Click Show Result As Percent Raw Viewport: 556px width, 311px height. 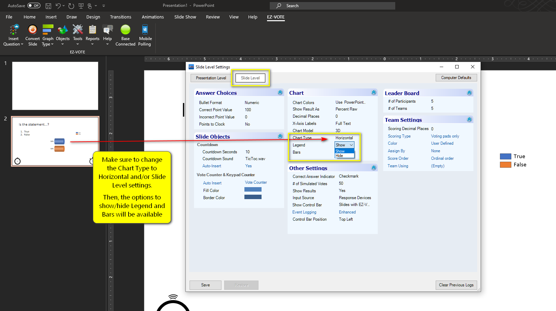coord(346,109)
